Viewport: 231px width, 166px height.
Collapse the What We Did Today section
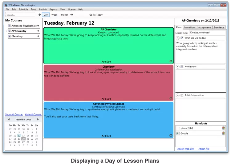pos(178,38)
